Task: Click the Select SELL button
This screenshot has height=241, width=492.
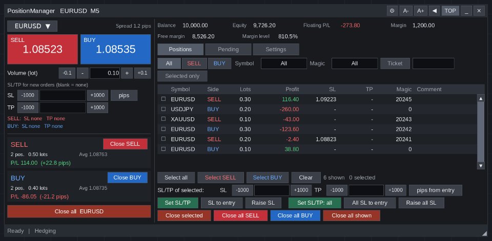Action: [x=220, y=178]
